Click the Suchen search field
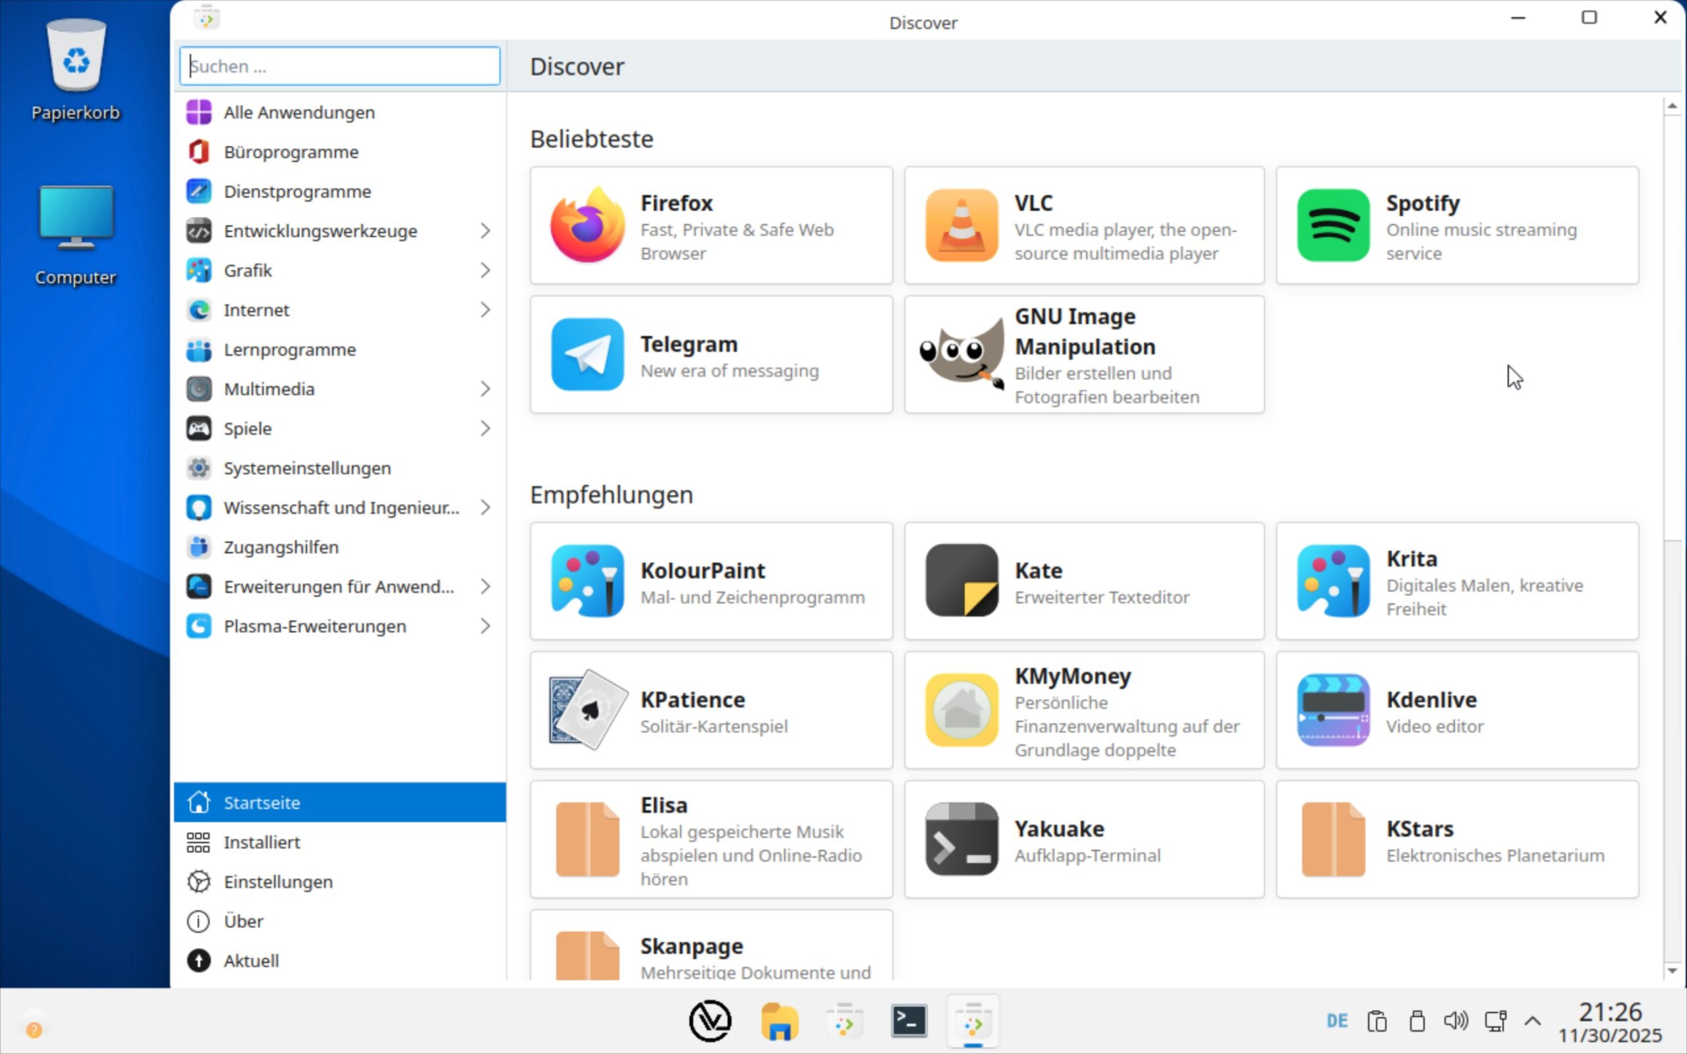1687x1054 pixels. [340, 67]
